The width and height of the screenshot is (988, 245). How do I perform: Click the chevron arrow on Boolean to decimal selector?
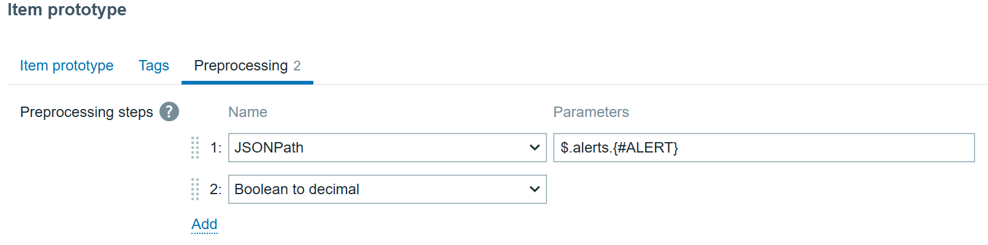(x=534, y=189)
